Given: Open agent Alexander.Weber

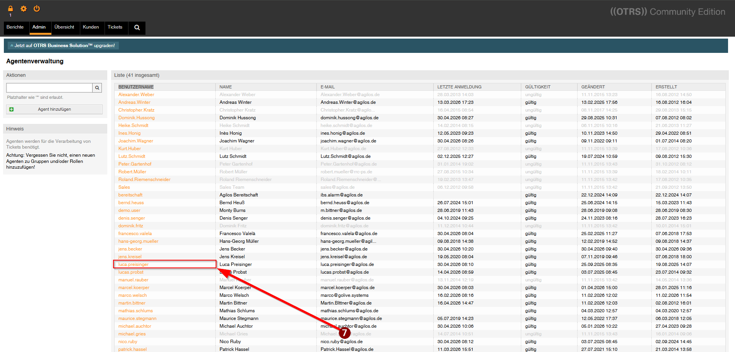Looking at the screenshot, I should coord(136,95).
